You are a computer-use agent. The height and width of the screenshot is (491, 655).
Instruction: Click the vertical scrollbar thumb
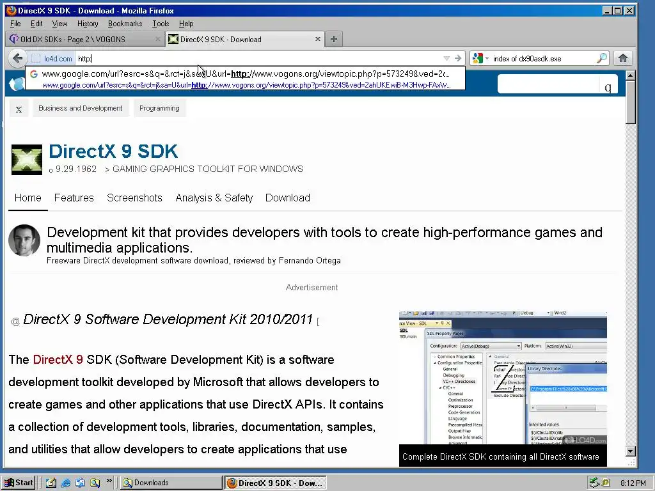pyautogui.click(x=630, y=102)
